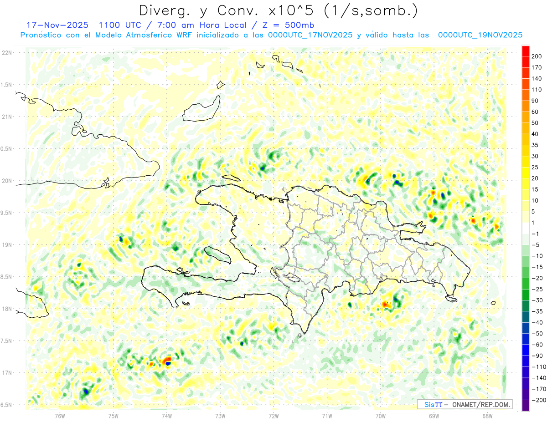
Task: Click colorbar value '200' at the top
Action: 537,56
